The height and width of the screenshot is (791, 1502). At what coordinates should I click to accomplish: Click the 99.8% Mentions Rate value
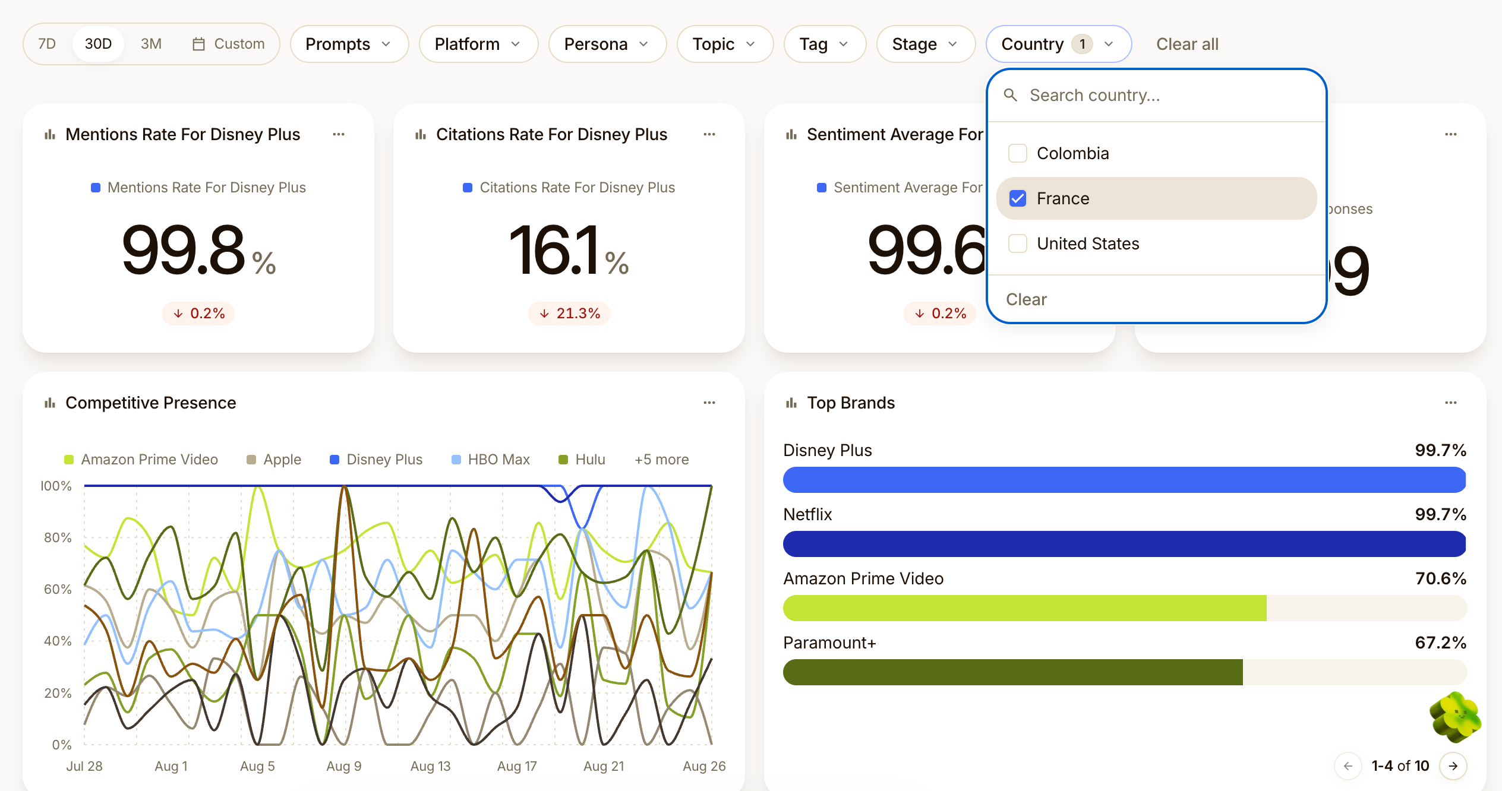pos(198,250)
